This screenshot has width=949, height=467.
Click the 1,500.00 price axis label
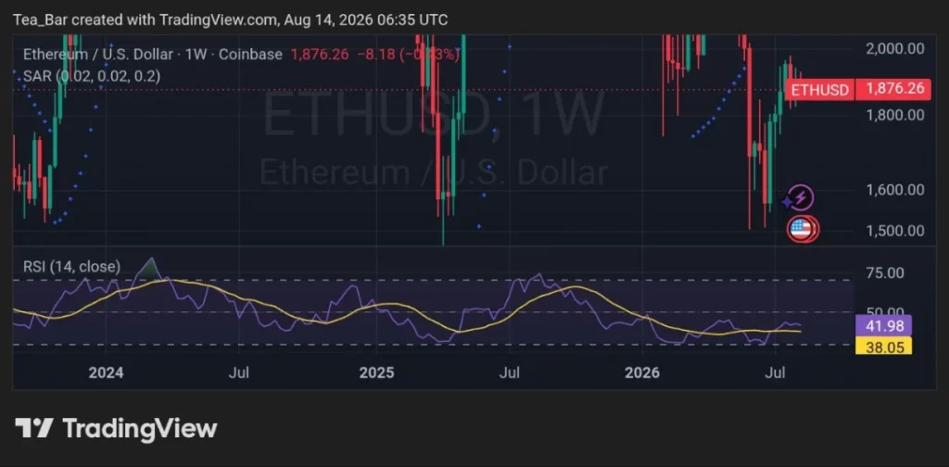895,231
